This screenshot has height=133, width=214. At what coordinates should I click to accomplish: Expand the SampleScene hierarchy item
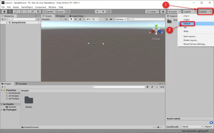click(x=7, y=23)
